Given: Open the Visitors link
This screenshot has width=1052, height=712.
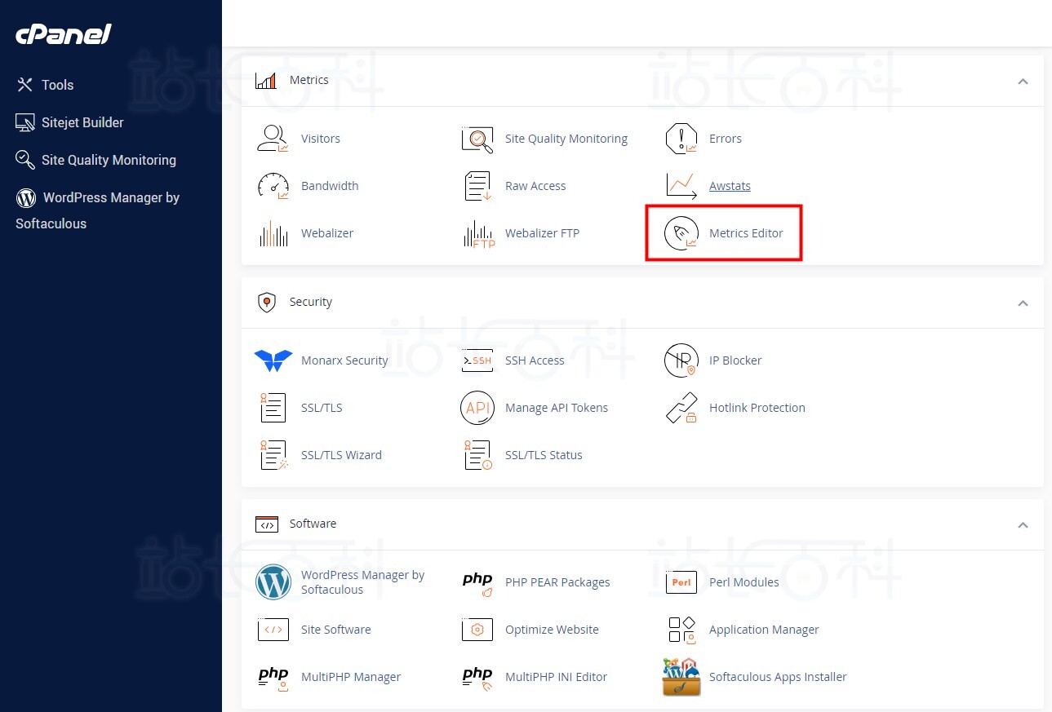Looking at the screenshot, I should click(321, 139).
